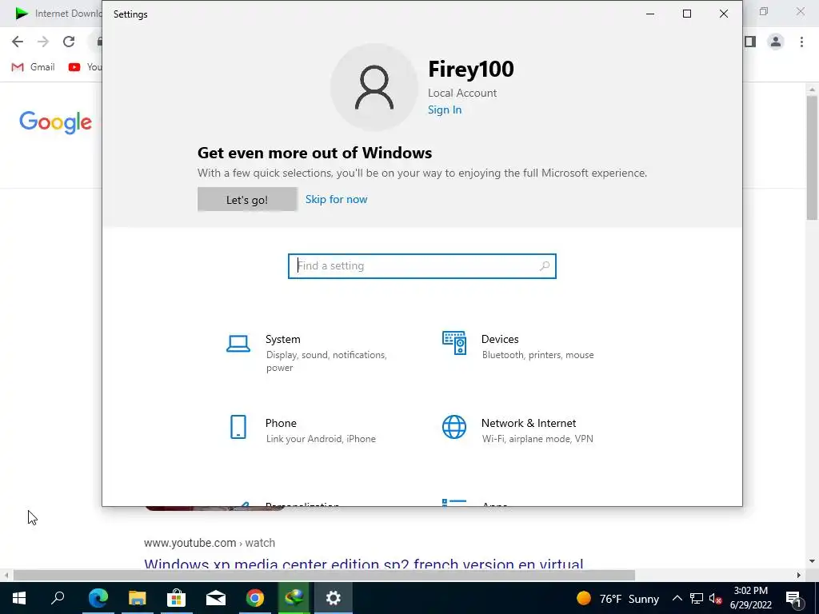Click the Chrome horizontal scrollbar thumb

point(324,575)
